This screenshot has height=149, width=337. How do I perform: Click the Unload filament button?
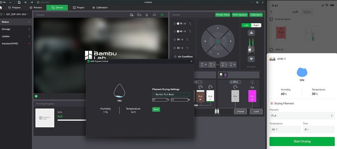(x=240, y=112)
